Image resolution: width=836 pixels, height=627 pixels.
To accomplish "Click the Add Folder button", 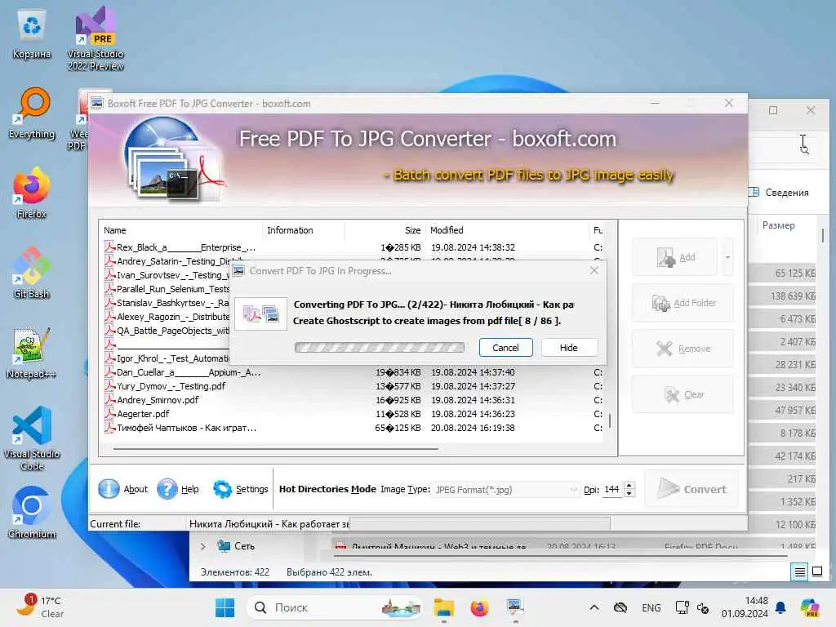I will 683,303.
